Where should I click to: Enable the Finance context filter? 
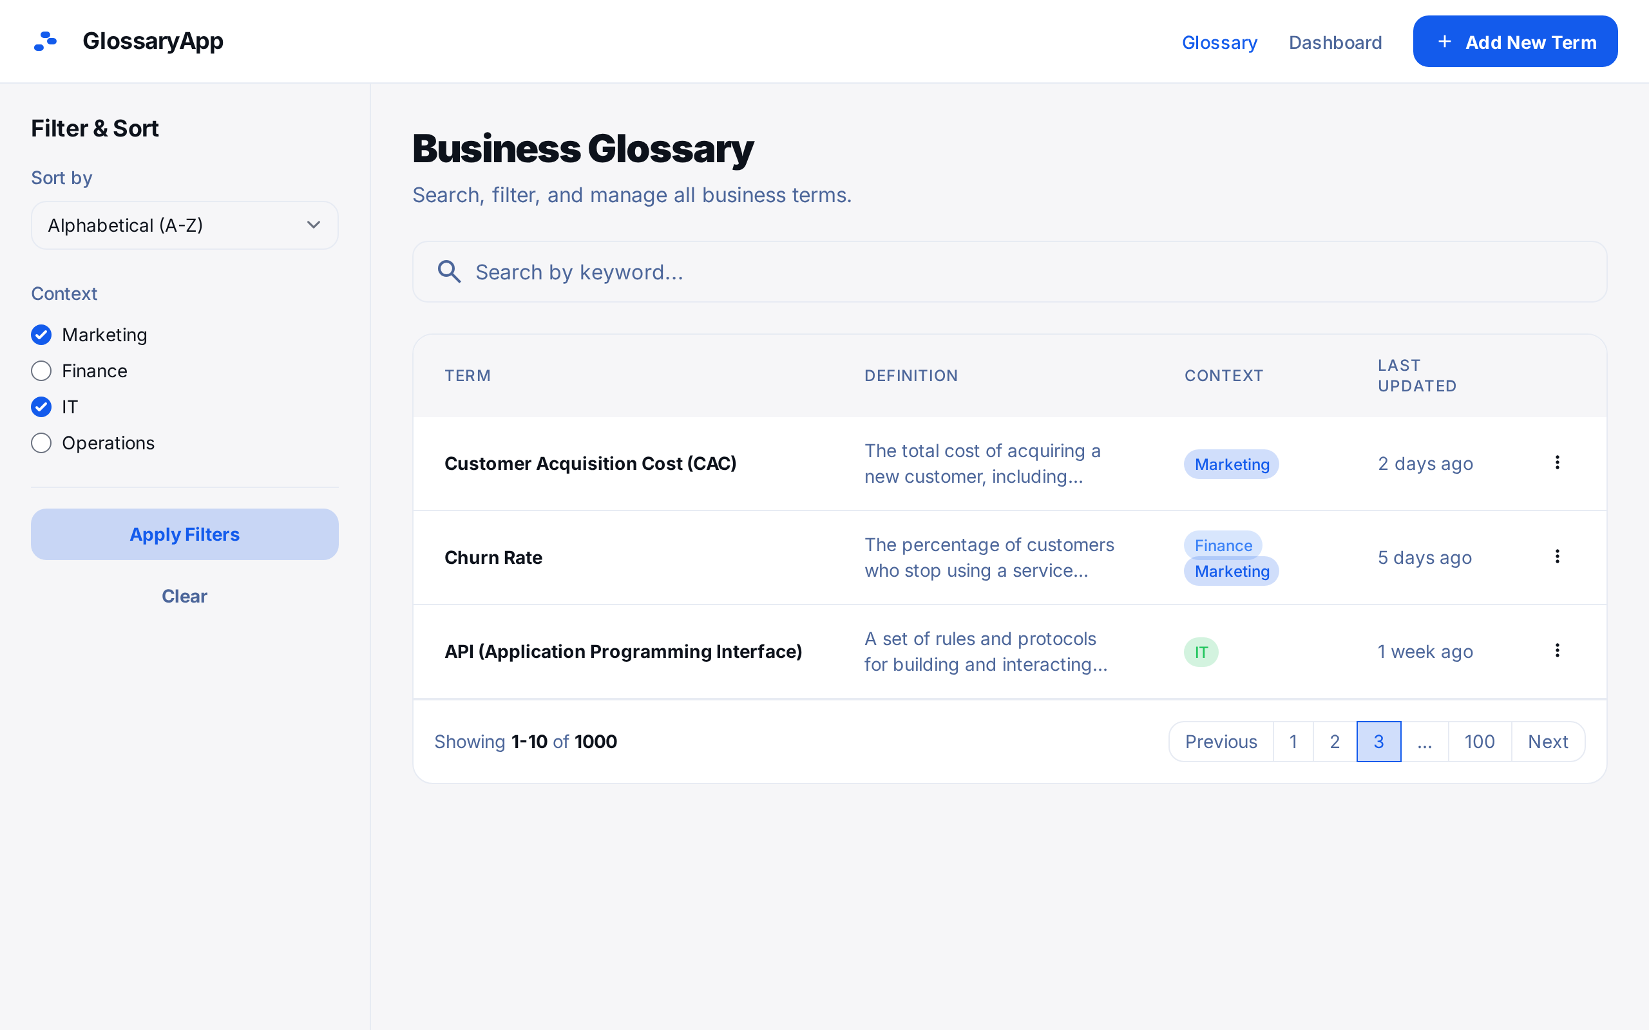tap(42, 371)
